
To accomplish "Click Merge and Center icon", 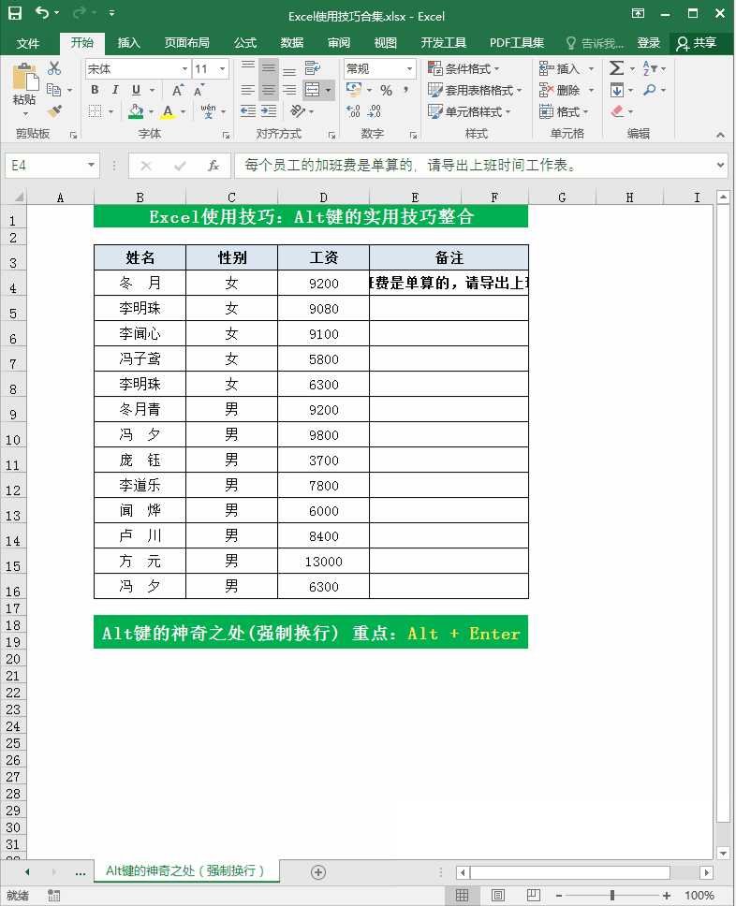I will [312, 90].
